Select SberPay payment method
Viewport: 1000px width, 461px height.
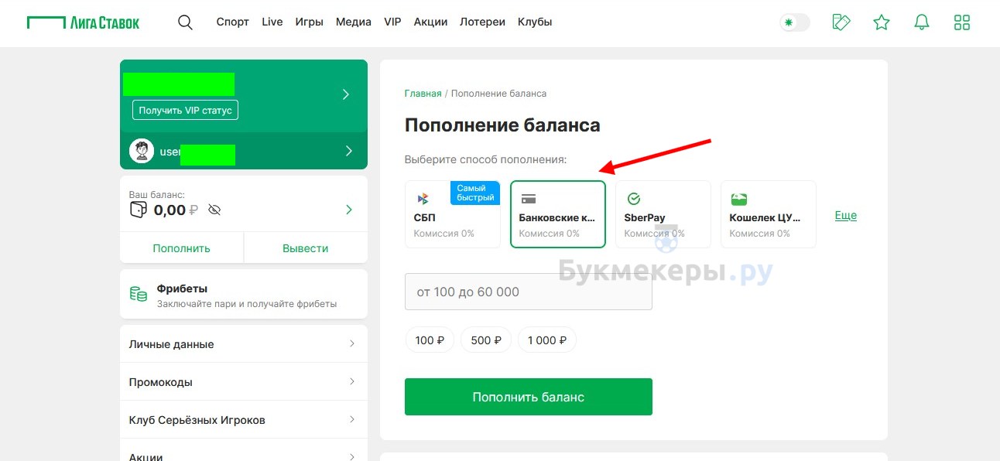663,214
